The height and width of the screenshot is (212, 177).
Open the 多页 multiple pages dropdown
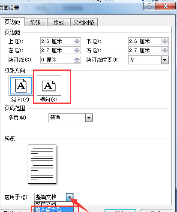point(89,118)
